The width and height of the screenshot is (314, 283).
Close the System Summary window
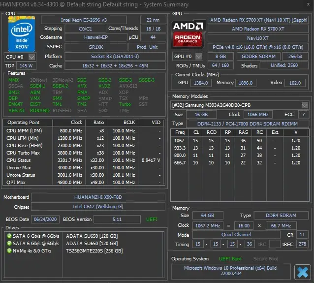pyautogui.click(x=308, y=4)
